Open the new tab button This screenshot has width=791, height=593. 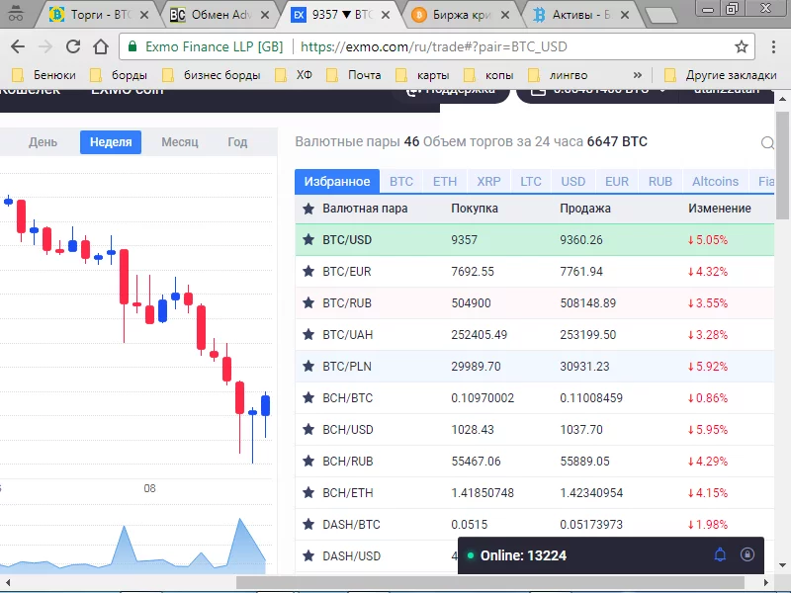[660, 15]
